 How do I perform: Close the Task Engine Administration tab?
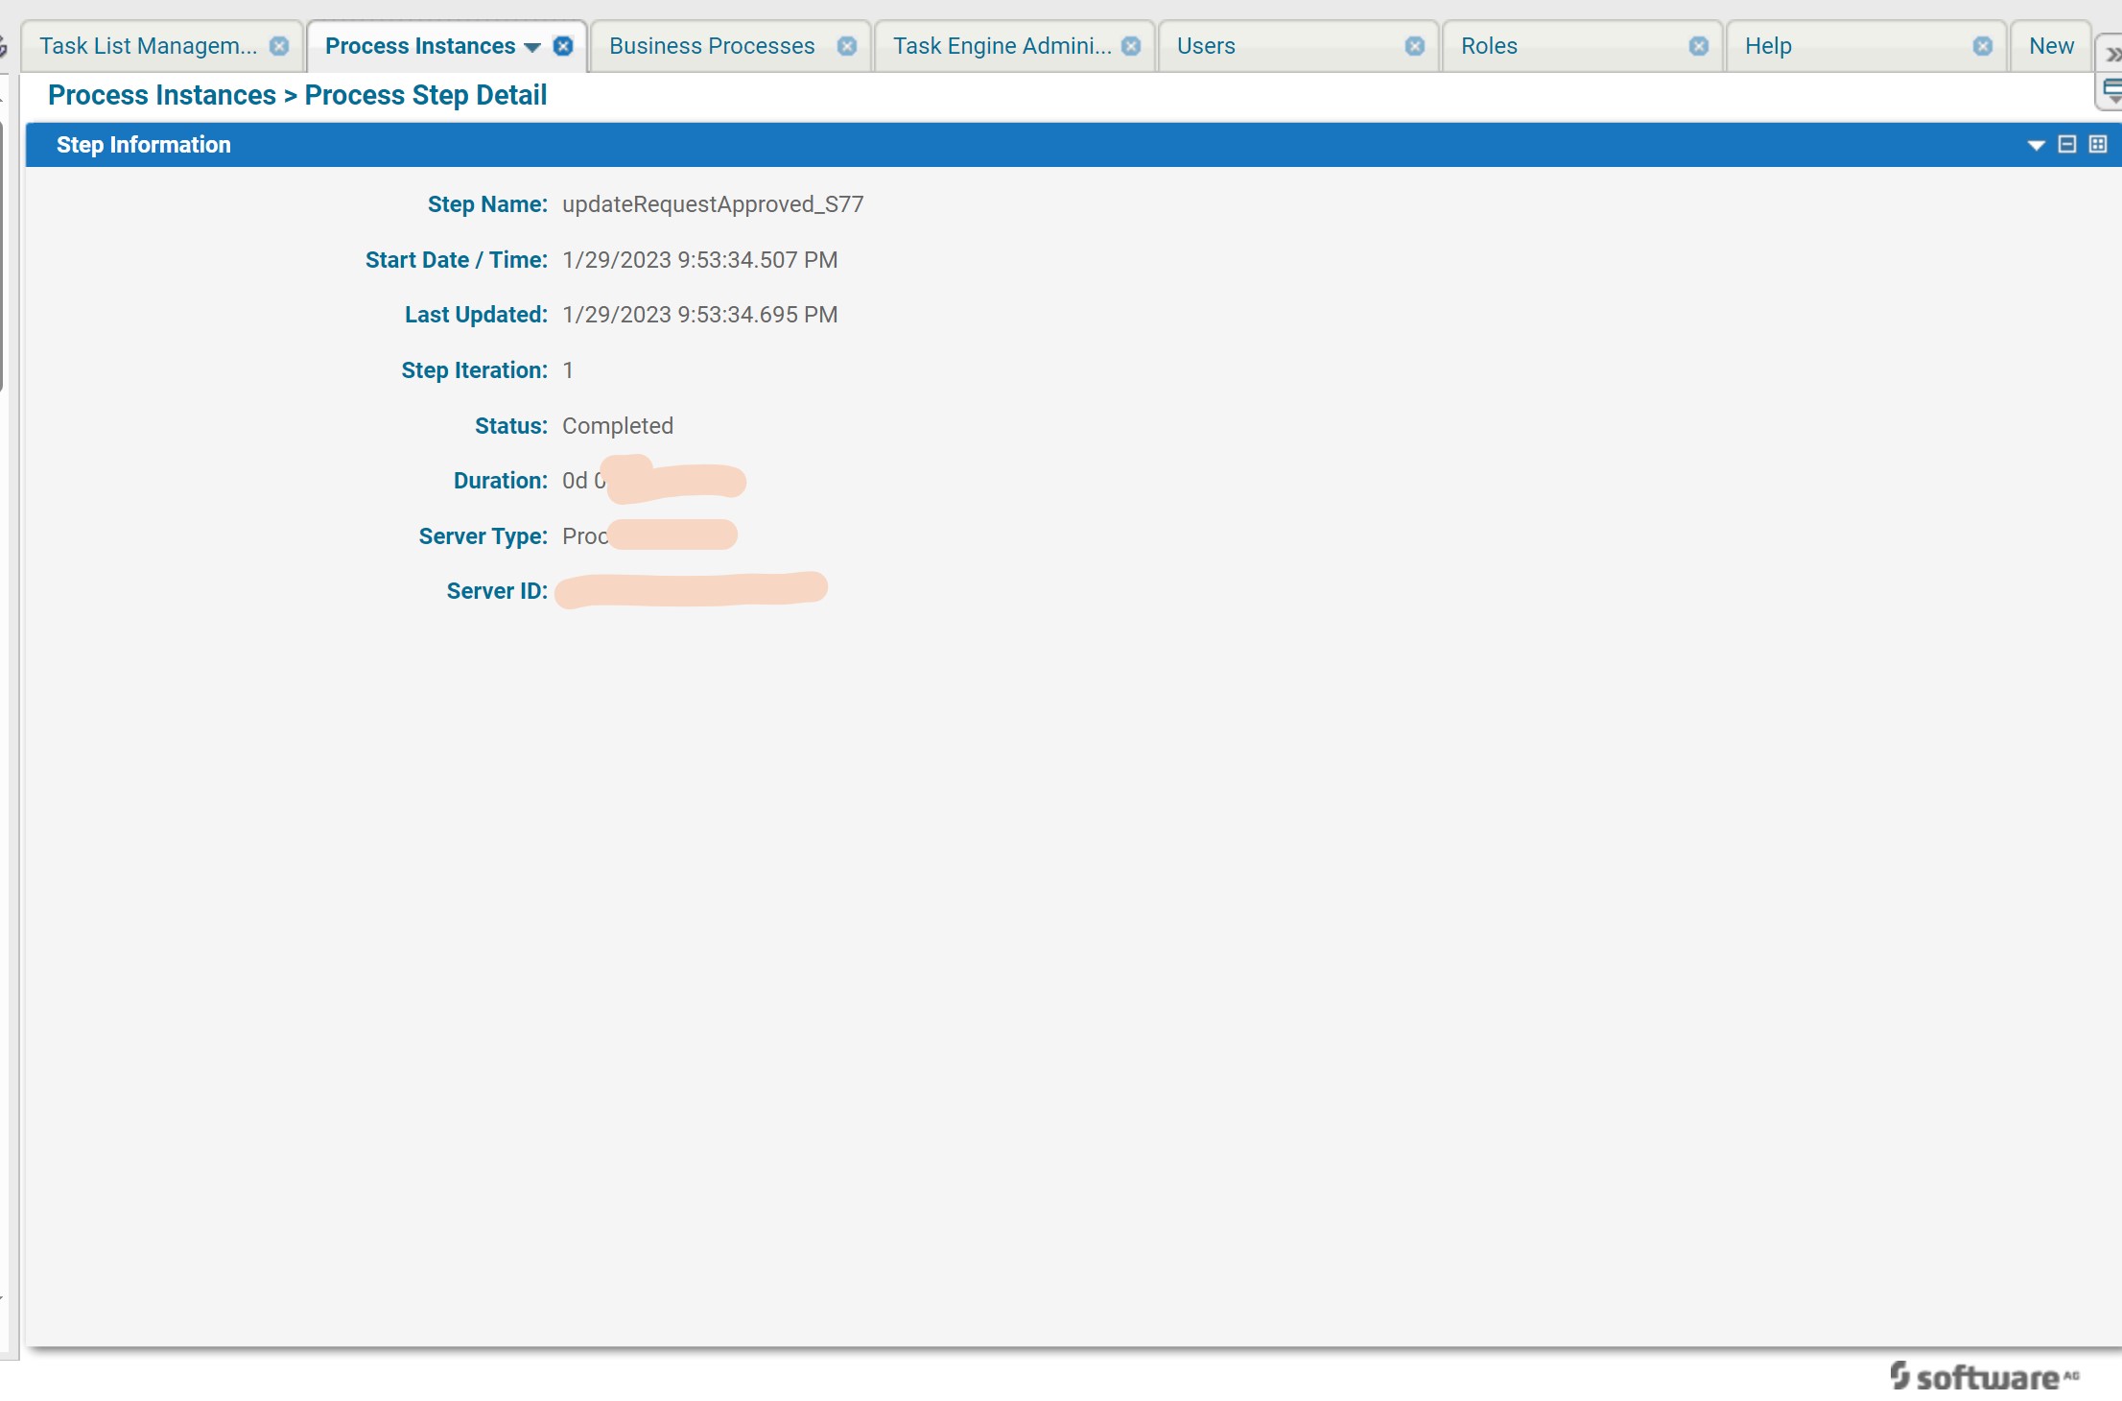click(1131, 46)
